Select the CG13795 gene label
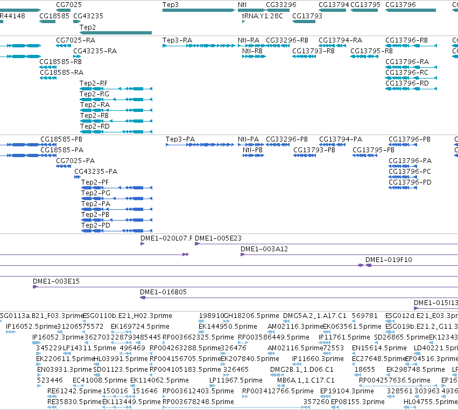The width and height of the screenshot is (458, 410). pyautogui.click(x=365, y=5)
